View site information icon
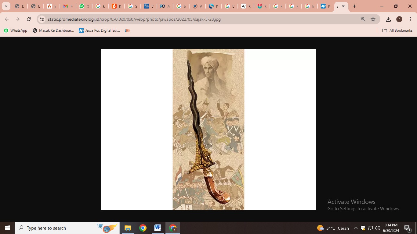This screenshot has width=417, height=234. point(42,19)
